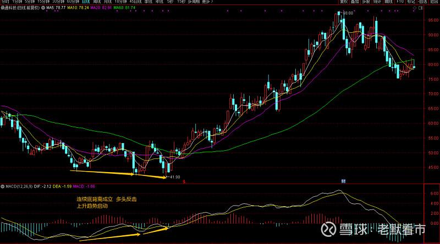Open the 画线 drawing tools
This screenshot has width=440, height=244.
(x=388, y=3)
